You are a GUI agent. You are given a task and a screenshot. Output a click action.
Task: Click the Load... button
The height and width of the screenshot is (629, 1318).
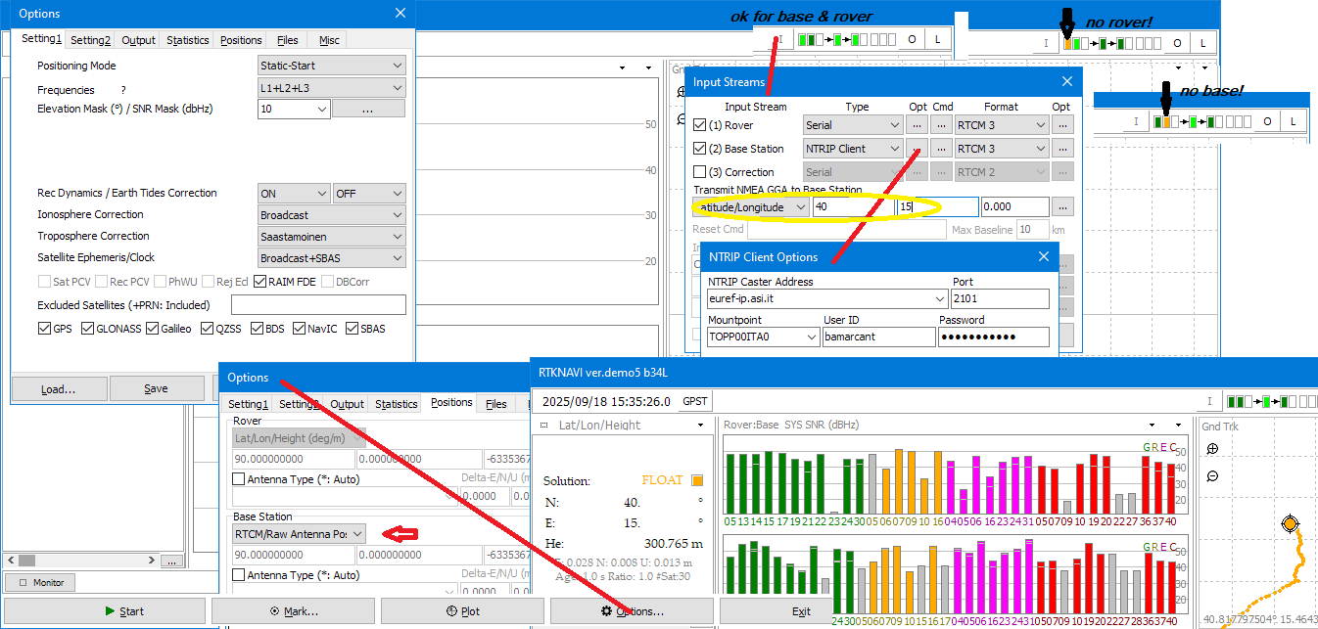point(59,388)
